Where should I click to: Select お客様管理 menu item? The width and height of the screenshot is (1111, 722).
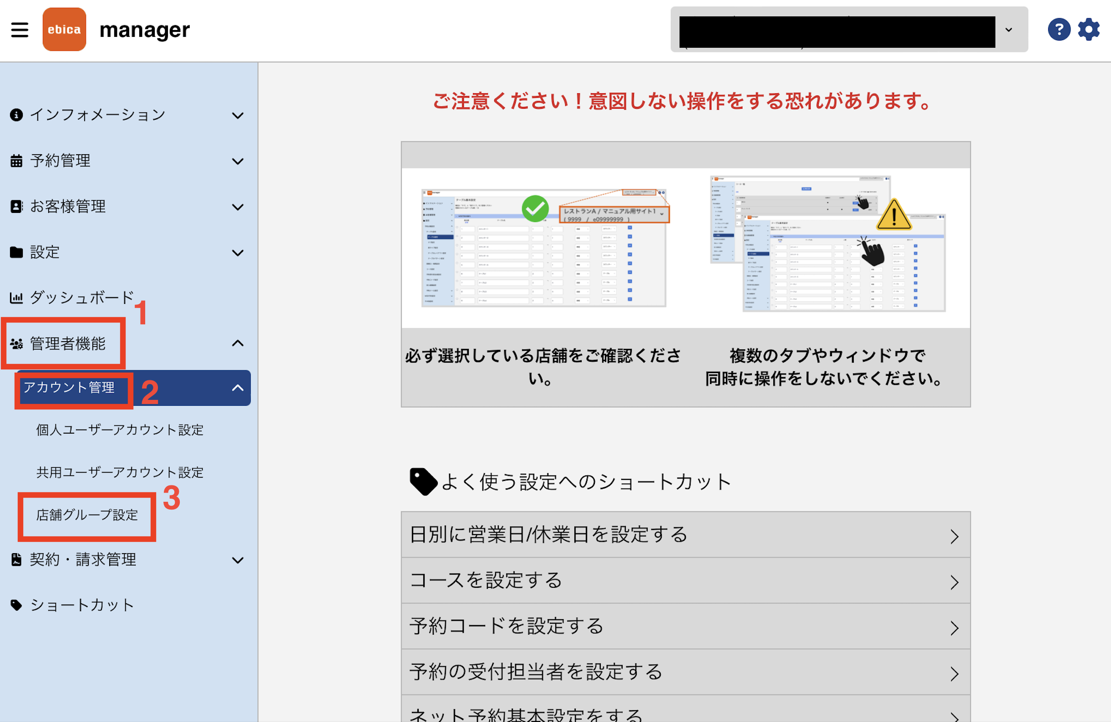click(68, 206)
